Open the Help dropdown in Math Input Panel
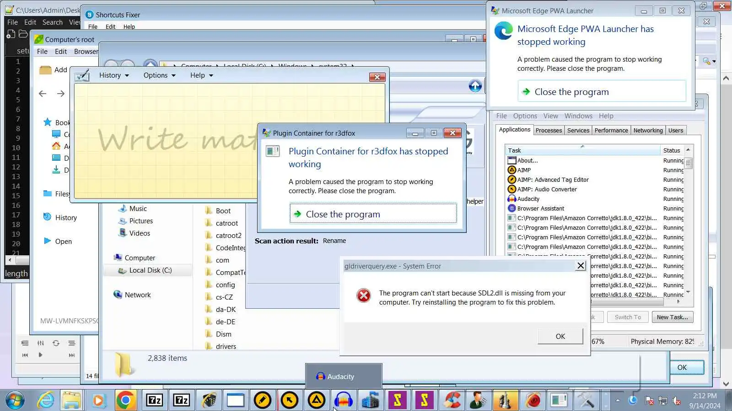This screenshot has width=732, height=411. (x=202, y=75)
